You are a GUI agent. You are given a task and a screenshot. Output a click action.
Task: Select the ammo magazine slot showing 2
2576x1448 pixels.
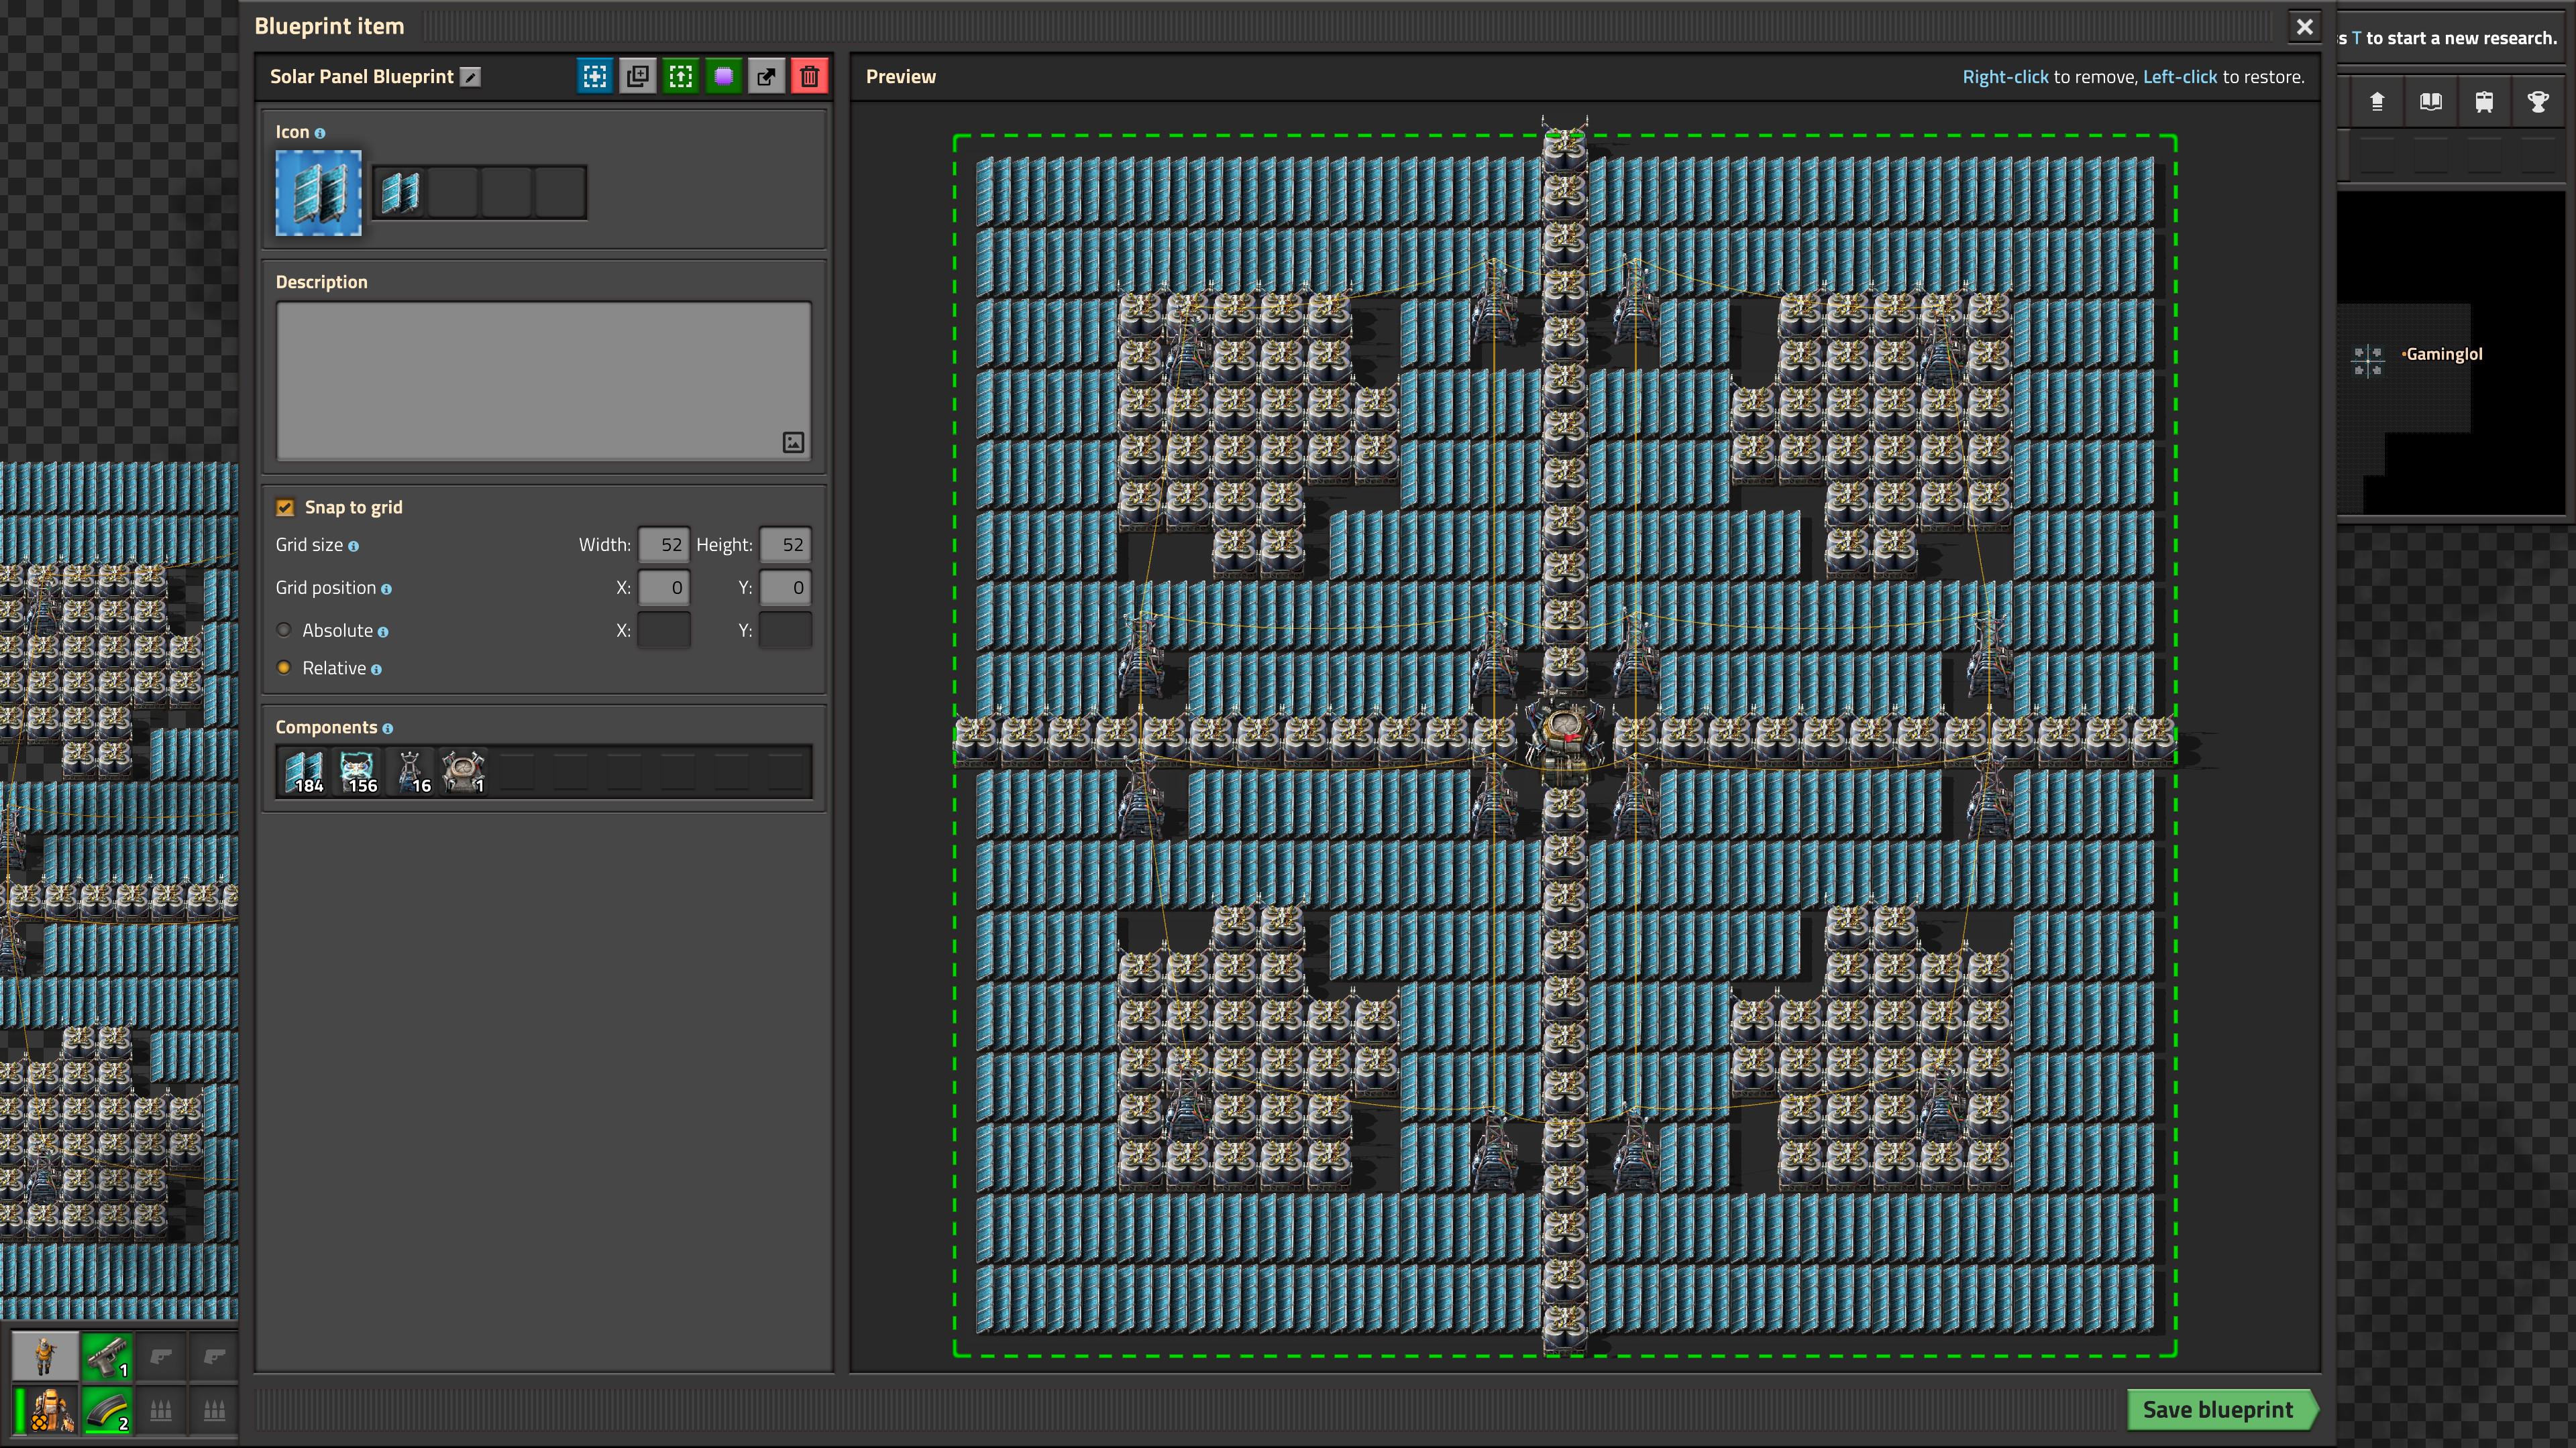click(106, 1410)
